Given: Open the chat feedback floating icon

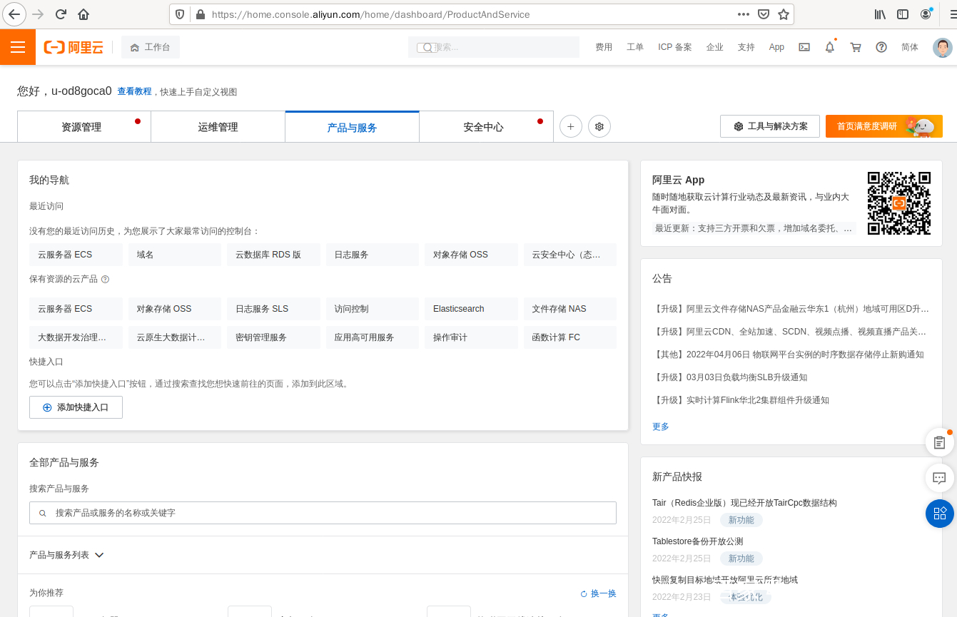Looking at the screenshot, I should pyautogui.click(x=940, y=478).
